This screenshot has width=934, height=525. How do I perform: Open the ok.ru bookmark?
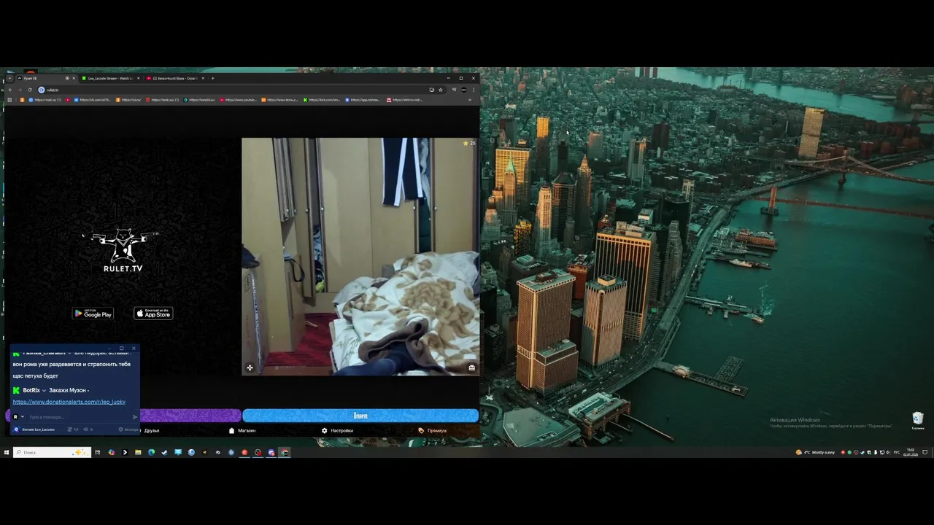coord(128,100)
